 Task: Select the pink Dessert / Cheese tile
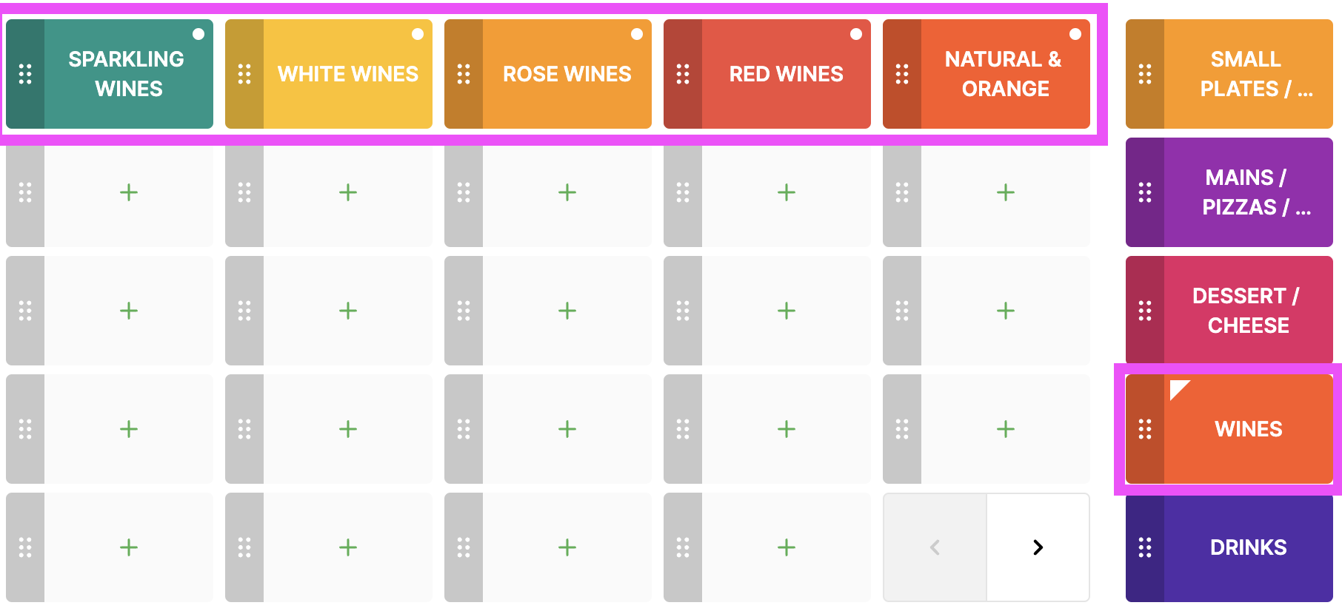1248,311
